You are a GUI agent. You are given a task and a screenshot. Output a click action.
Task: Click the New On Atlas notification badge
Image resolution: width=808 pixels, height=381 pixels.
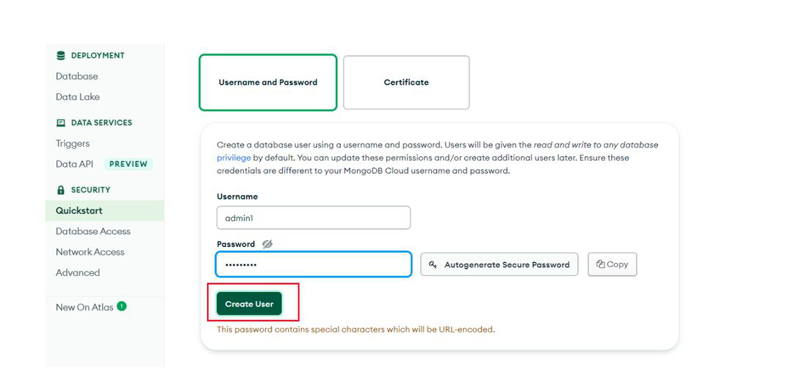click(122, 306)
